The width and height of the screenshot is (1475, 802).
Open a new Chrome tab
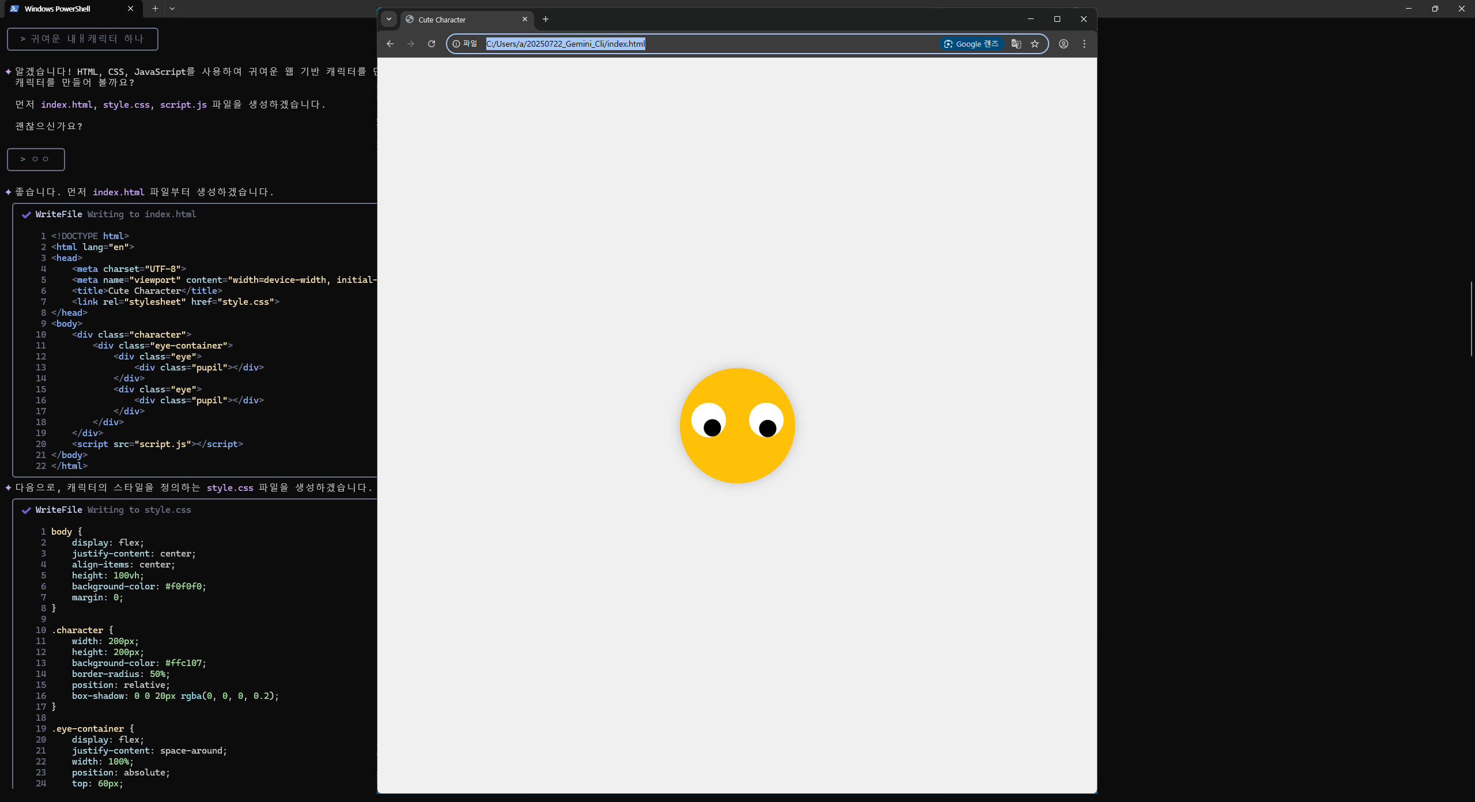tap(545, 19)
